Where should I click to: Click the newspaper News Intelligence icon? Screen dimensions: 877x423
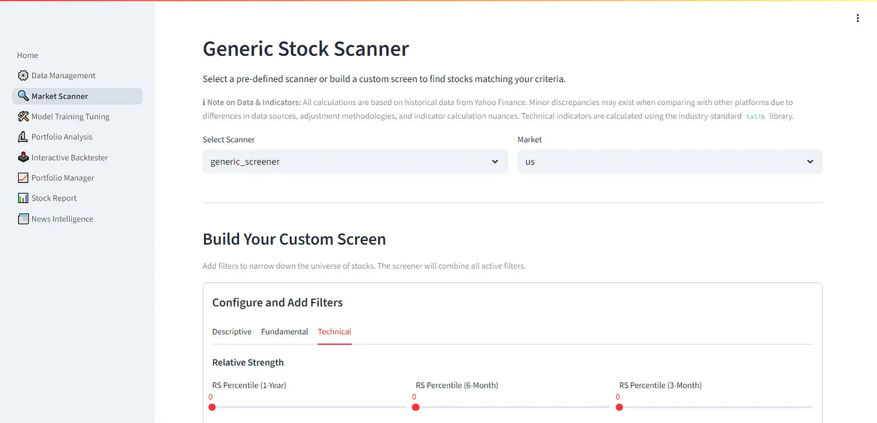pos(23,219)
